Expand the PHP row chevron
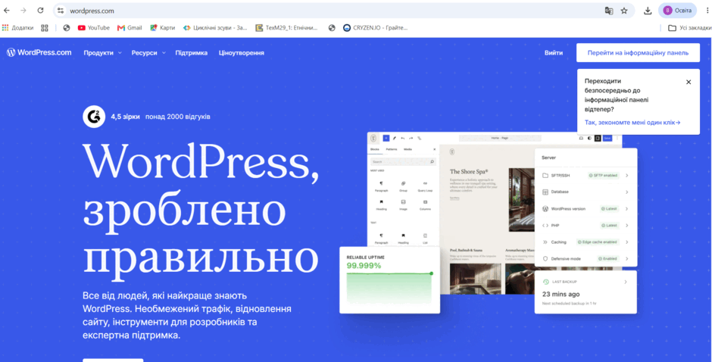Screen dimensions: 712x362 [626, 225]
